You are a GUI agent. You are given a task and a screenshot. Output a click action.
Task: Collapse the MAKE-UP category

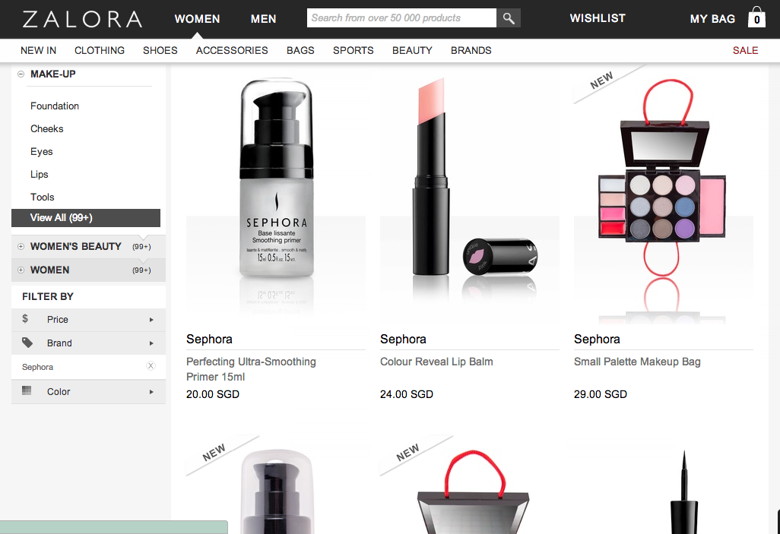pos(21,74)
